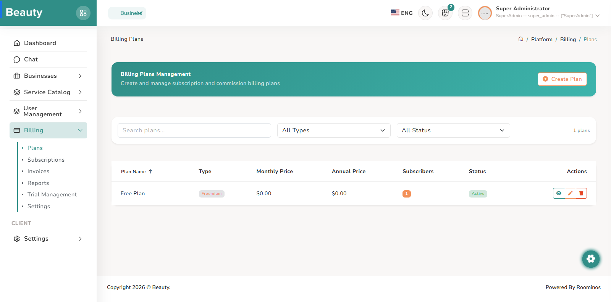This screenshot has height=302, width=611.
Task: Open Billing breadcrumb link
Action: 568,39
